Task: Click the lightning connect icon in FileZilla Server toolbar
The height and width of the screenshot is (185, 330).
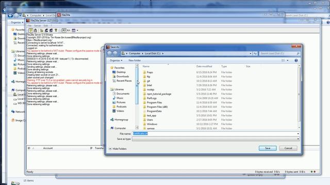Action: (31, 30)
